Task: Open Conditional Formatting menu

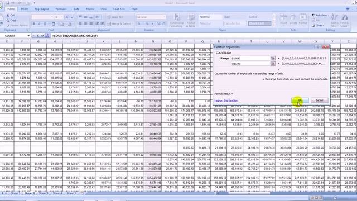Action: pyautogui.click(x=177, y=21)
